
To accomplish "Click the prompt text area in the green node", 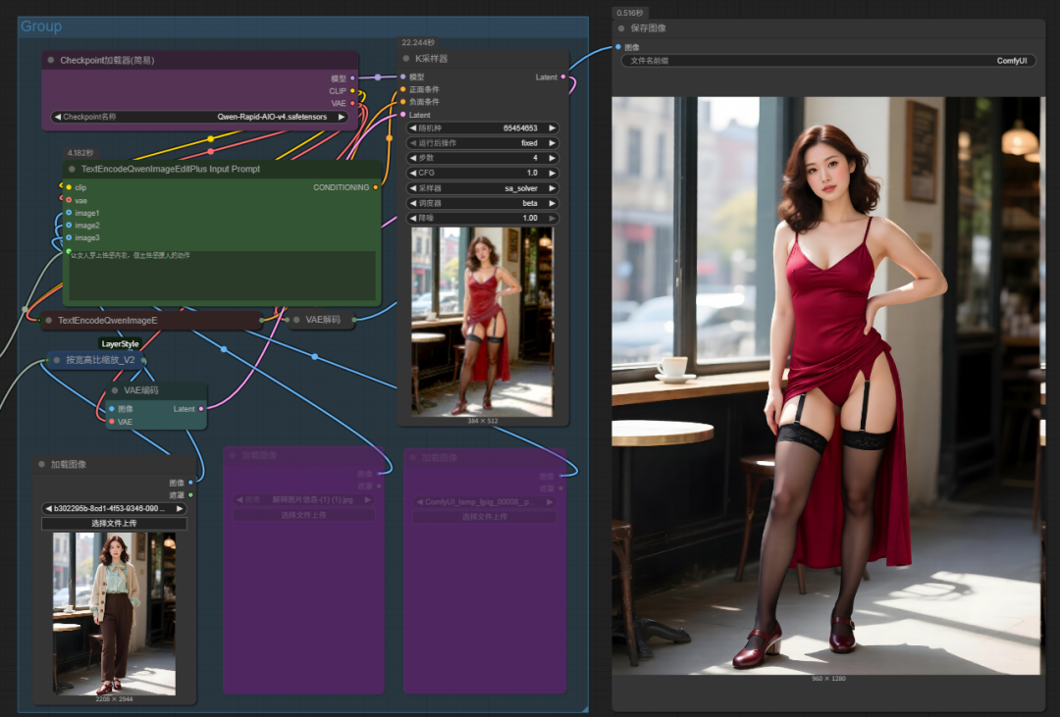I will point(222,275).
